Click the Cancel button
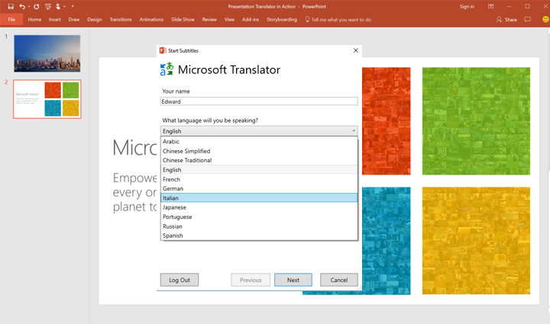Image resolution: width=550 pixels, height=324 pixels. [x=339, y=280]
